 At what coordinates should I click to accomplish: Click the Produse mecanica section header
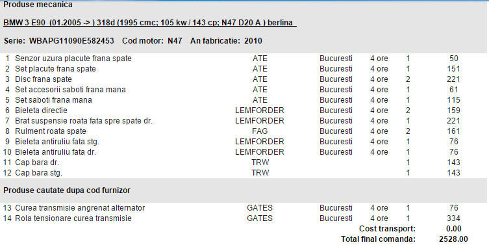[x=38, y=5]
